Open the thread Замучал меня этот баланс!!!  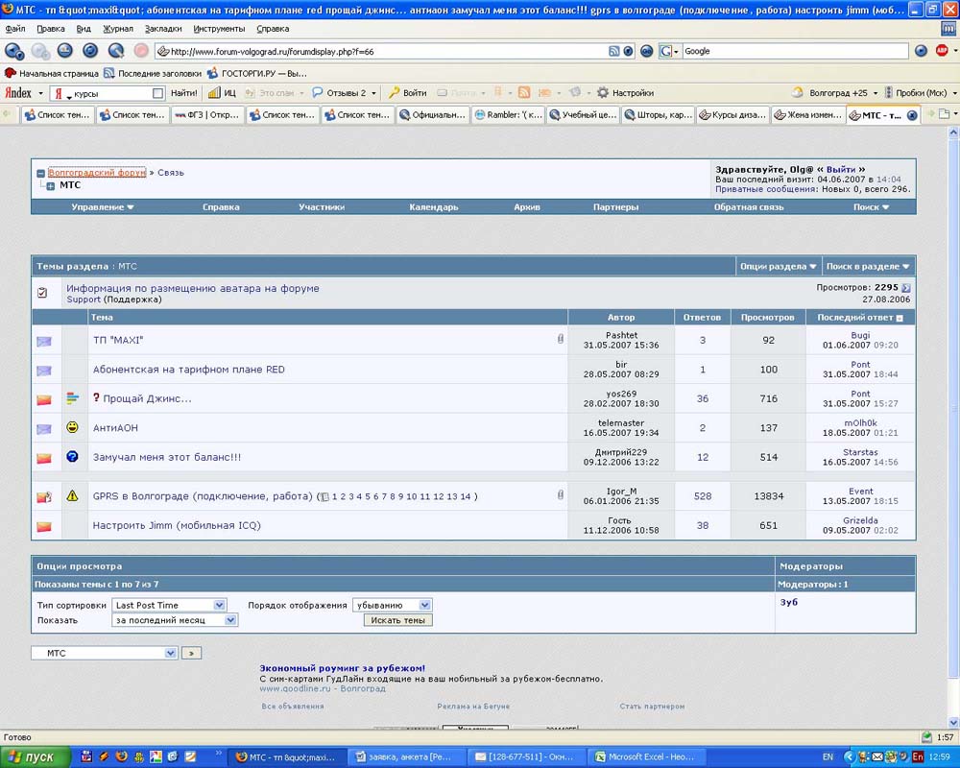coord(166,457)
